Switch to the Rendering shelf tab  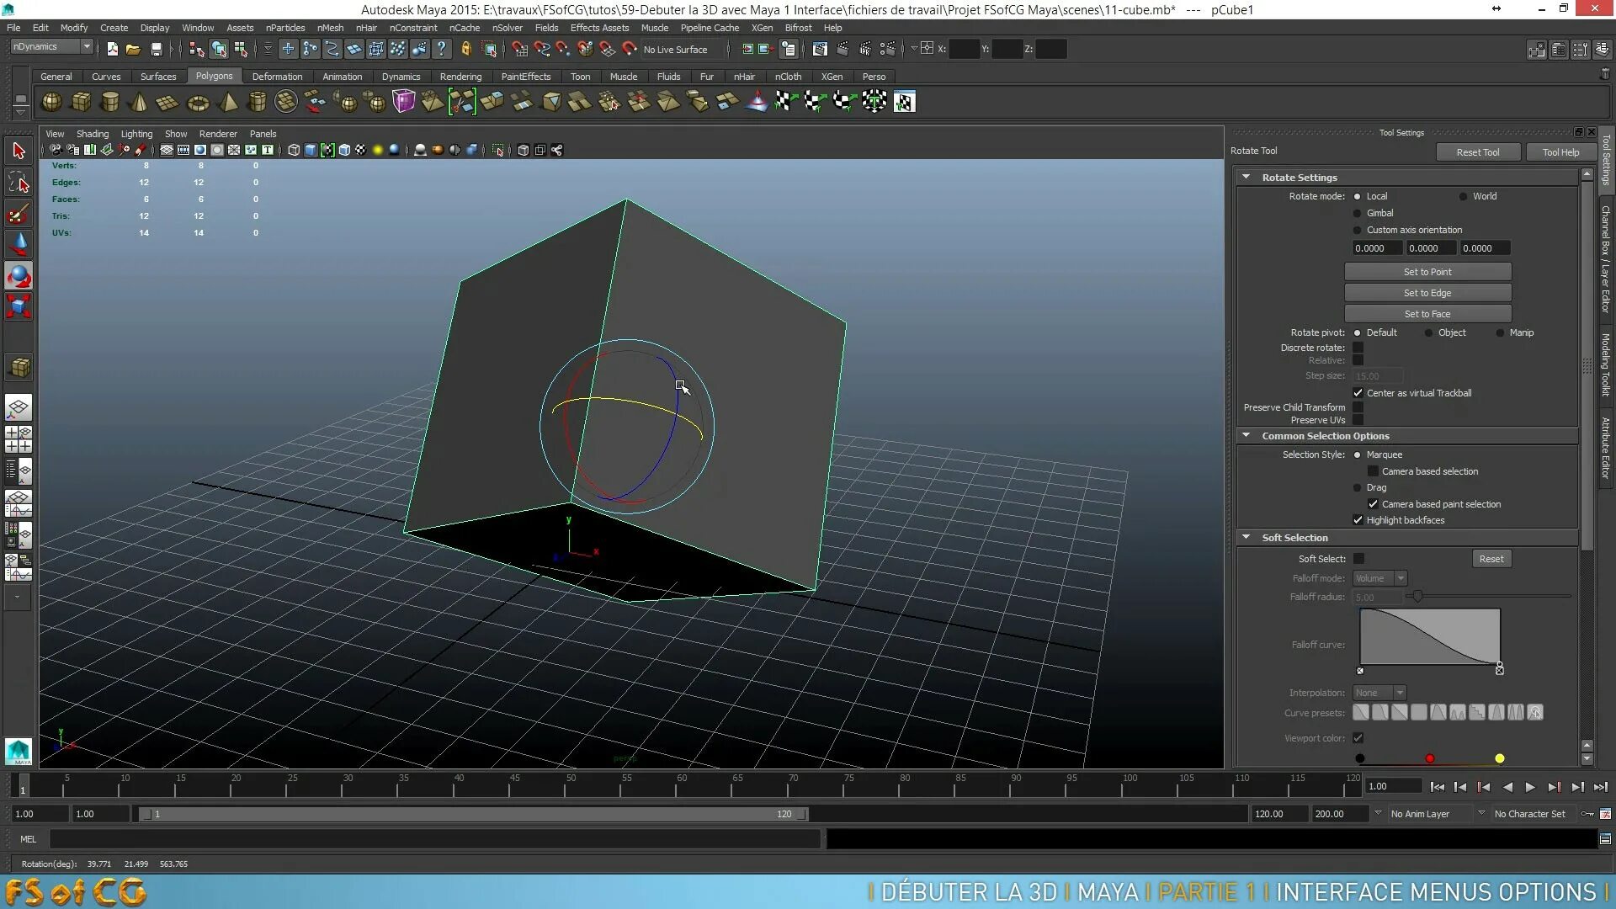click(460, 77)
